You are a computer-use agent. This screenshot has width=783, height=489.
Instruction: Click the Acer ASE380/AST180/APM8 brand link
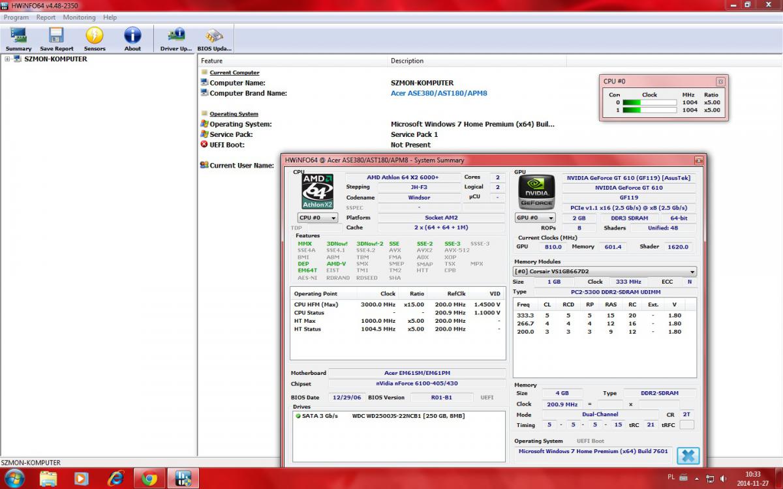click(439, 93)
